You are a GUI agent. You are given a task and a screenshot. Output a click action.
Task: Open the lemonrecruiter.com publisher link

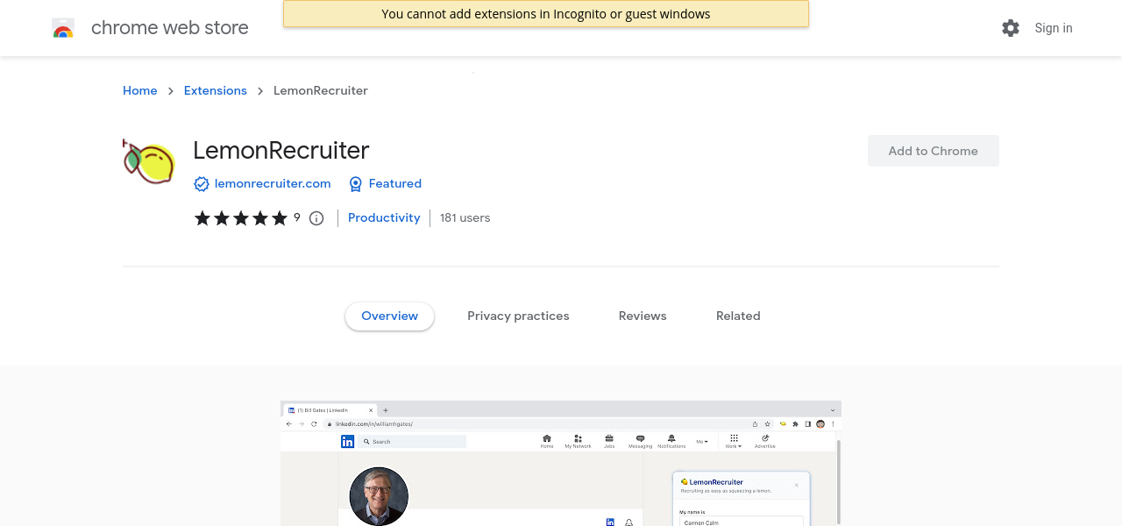coord(273,184)
